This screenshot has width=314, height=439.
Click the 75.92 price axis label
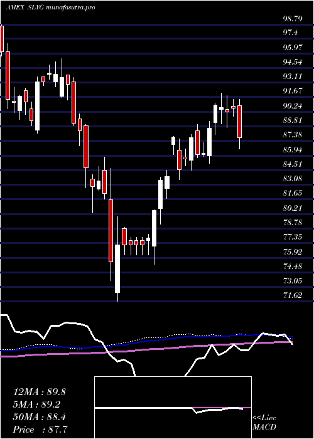click(x=293, y=251)
